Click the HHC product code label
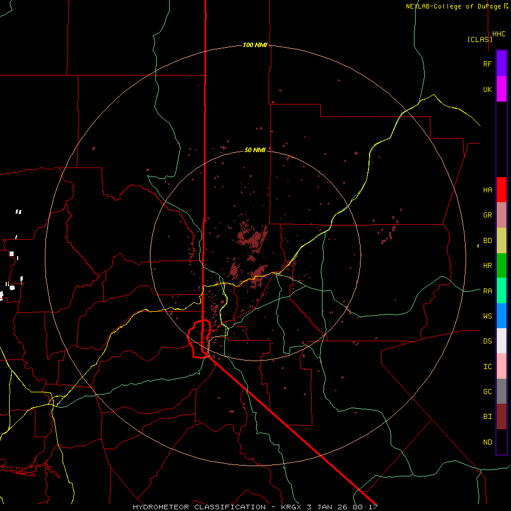 pos(499,34)
